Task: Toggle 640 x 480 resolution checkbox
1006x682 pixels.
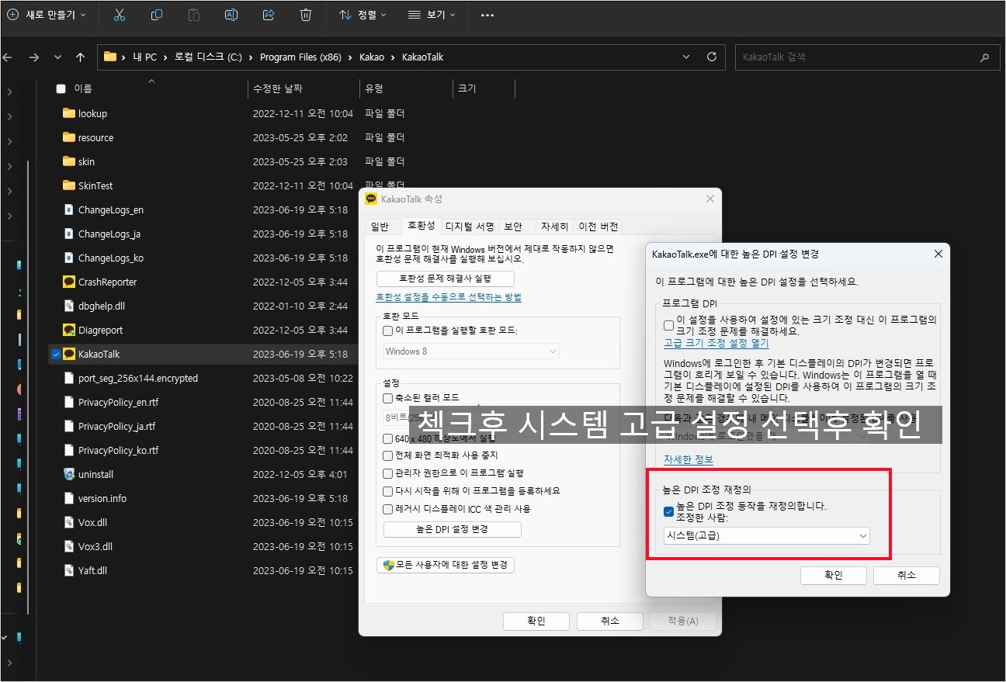Action: pyautogui.click(x=388, y=438)
